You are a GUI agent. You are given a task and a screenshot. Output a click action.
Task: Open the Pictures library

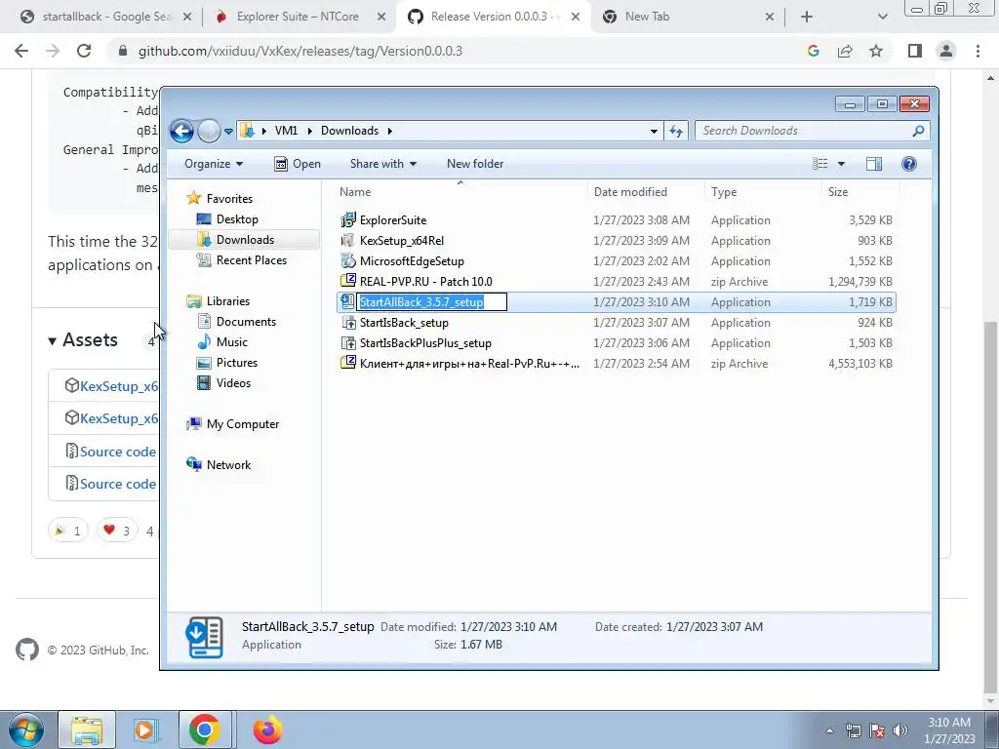click(x=236, y=363)
